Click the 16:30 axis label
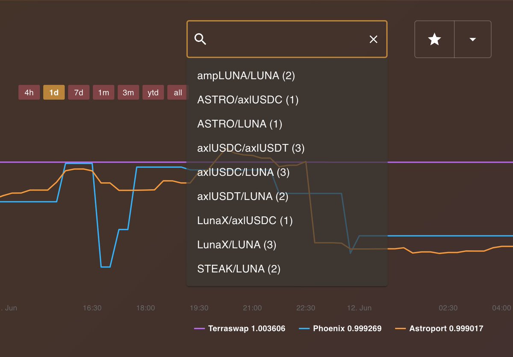This screenshot has height=357, width=513. pos(92,308)
